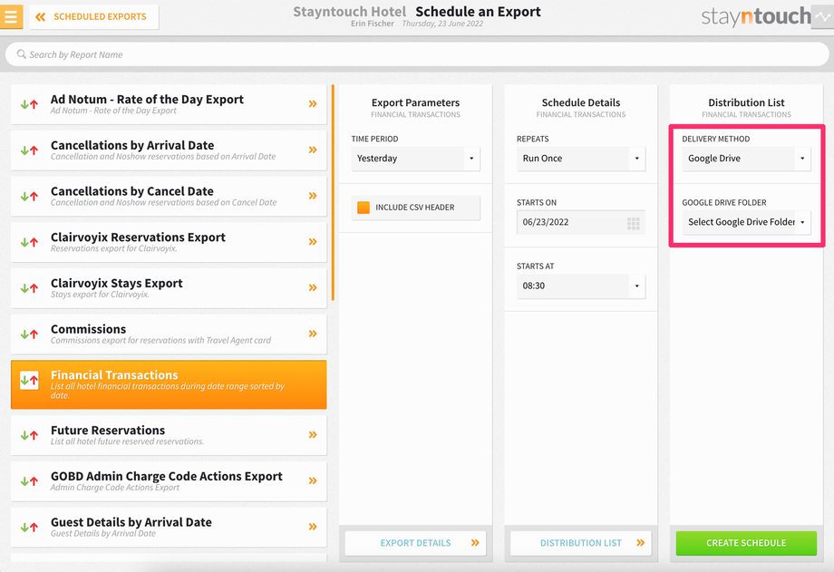
Task: Click export arrows icon for Financial Transactions
Action: pyautogui.click(x=29, y=380)
